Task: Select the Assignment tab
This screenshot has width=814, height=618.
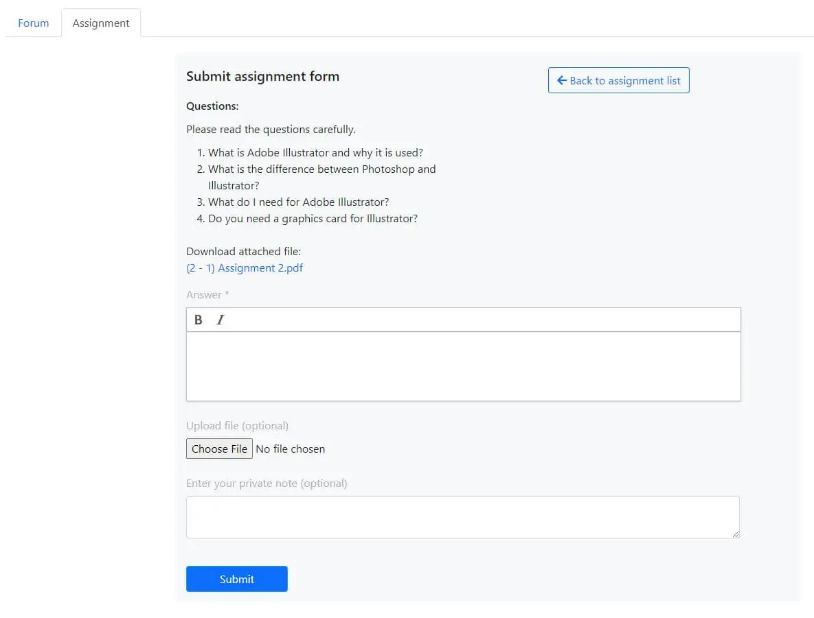Action: [101, 23]
